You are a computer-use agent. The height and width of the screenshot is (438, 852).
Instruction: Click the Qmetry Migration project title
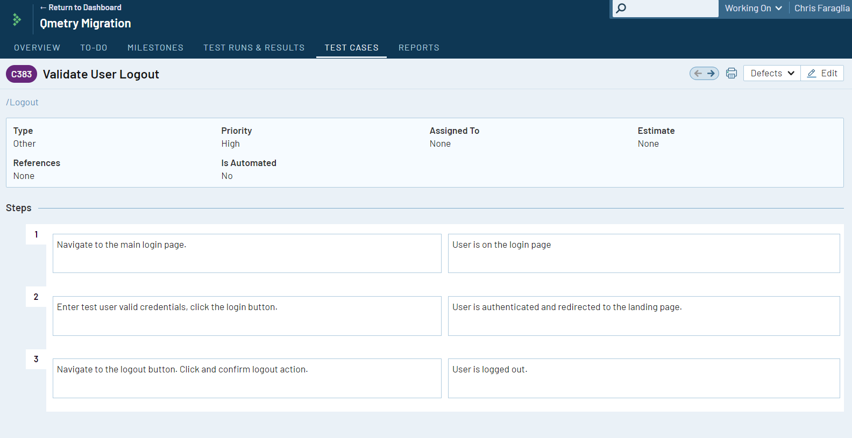[86, 24]
